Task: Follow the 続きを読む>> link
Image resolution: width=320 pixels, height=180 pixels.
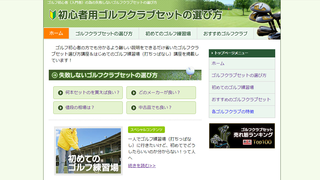Action: tap(142, 165)
